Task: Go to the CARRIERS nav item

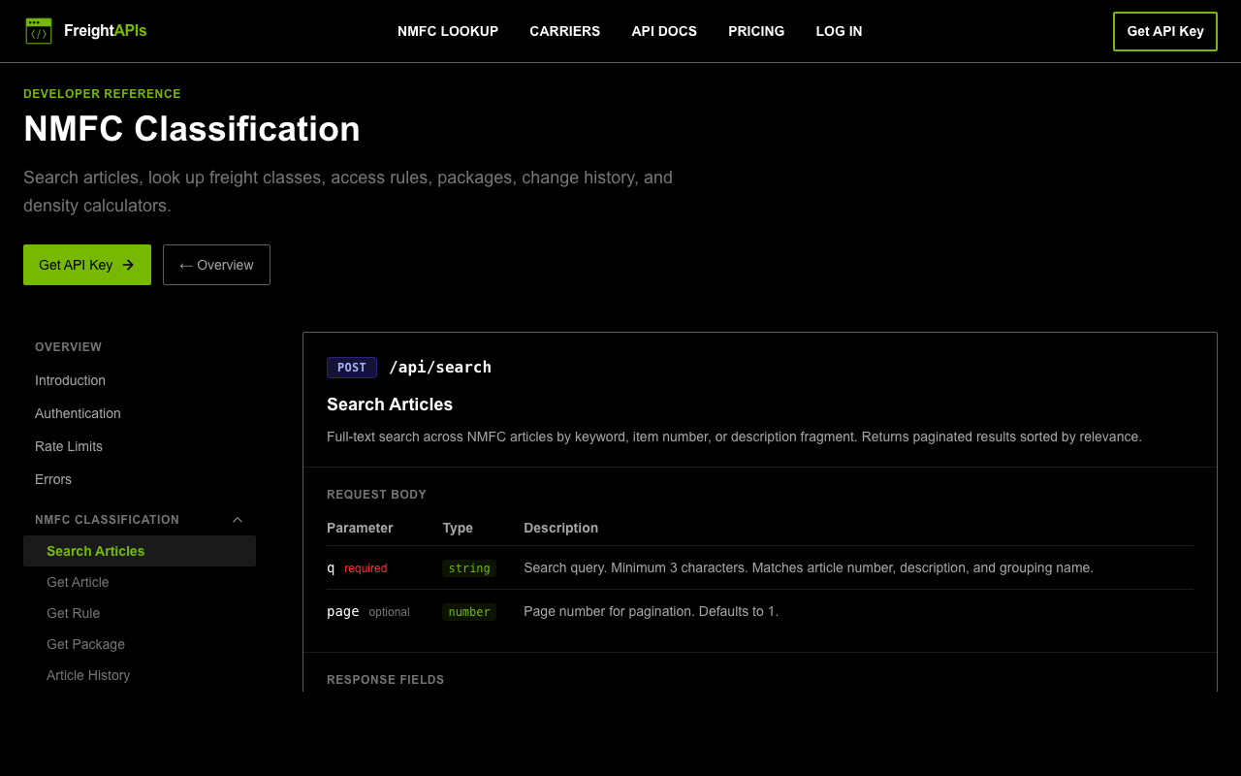Action: (565, 31)
